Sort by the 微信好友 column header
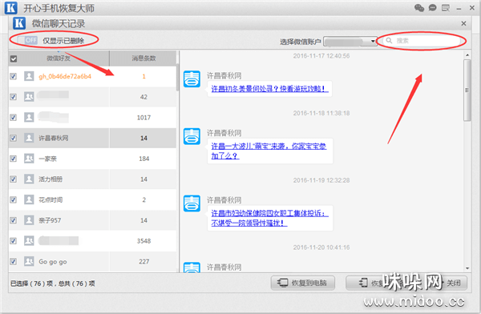 pos(59,58)
